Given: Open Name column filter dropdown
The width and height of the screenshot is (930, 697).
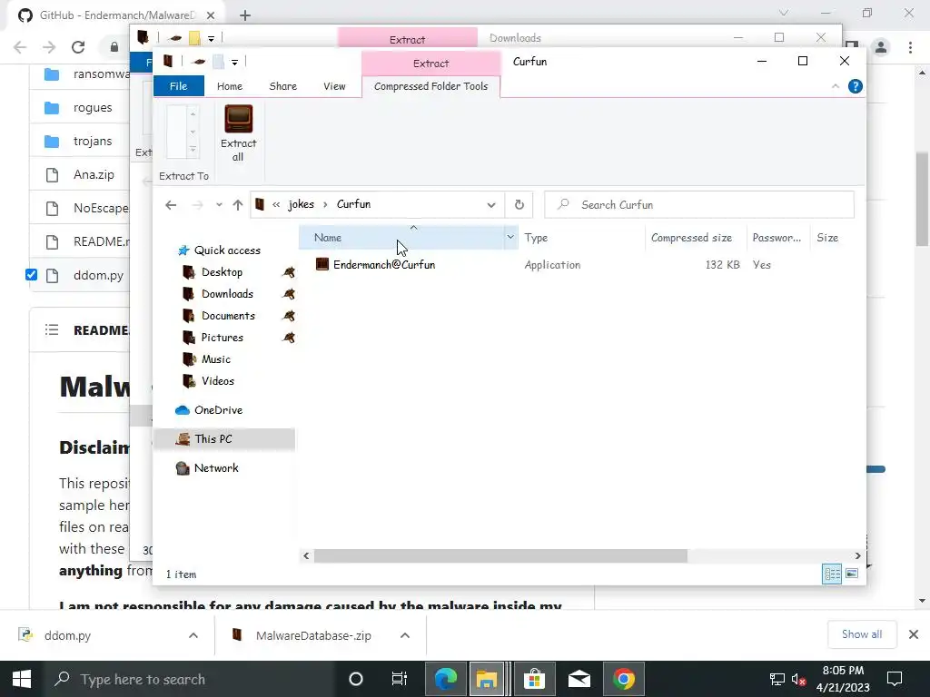Looking at the screenshot, I should (x=510, y=238).
